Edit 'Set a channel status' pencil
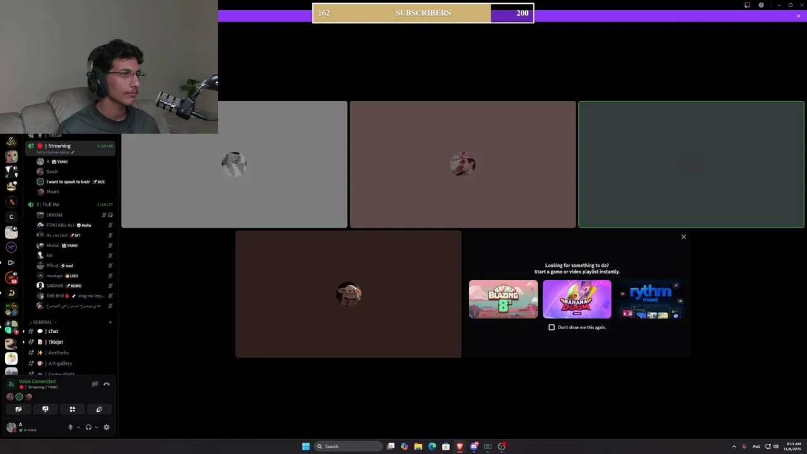The width and height of the screenshot is (807, 454). [x=73, y=153]
